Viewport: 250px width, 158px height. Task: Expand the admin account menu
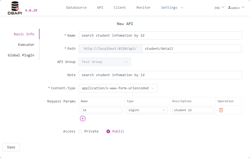pos(236,7)
